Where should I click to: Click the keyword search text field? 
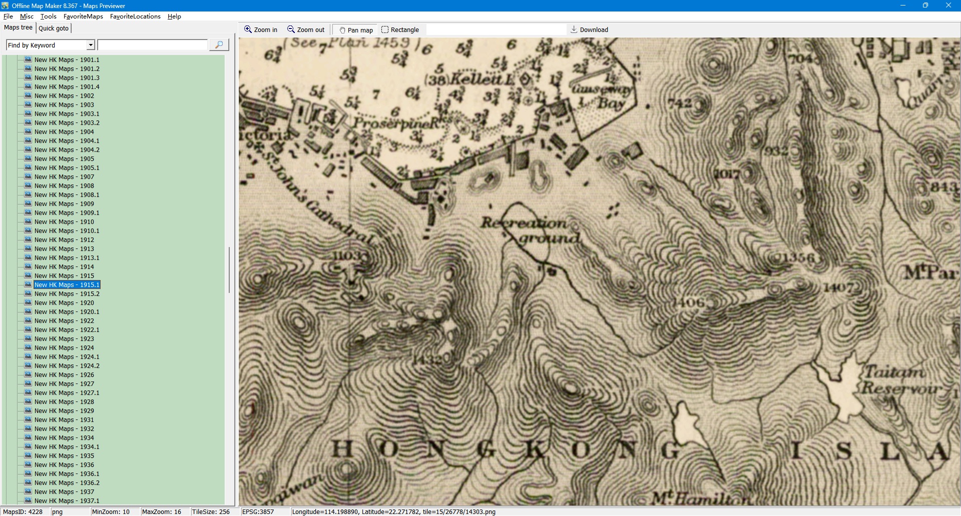(153, 45)
